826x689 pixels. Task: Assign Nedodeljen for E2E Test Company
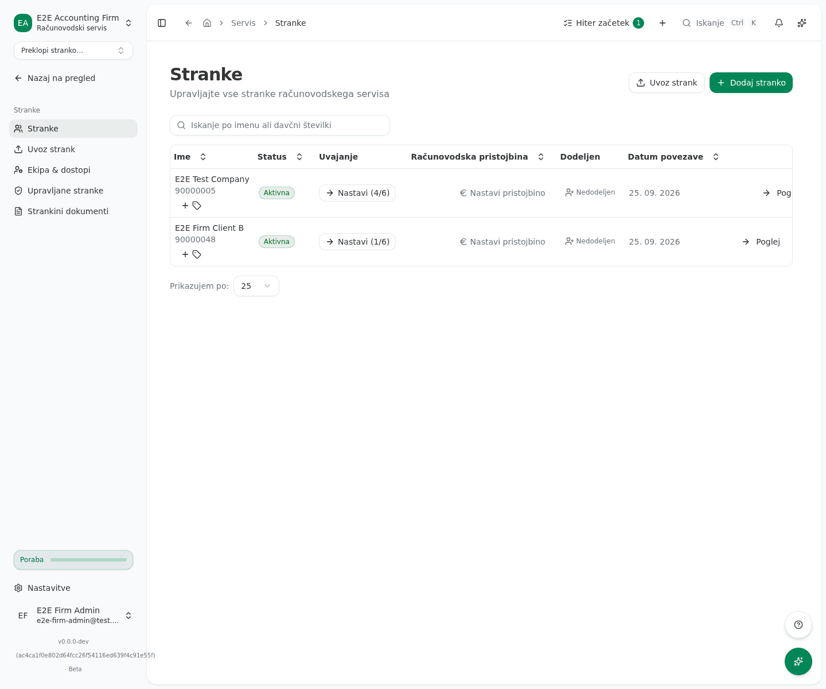click(590, 192)
